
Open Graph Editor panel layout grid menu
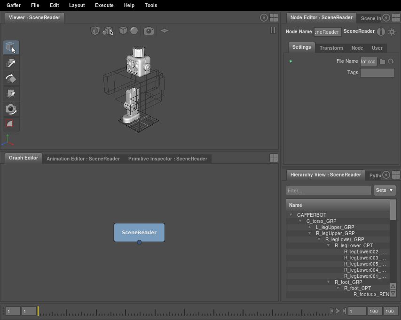point(274,158)
